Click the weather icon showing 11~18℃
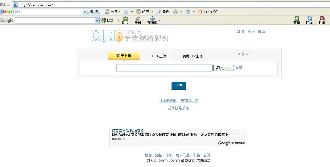 (x=200, y=12)
